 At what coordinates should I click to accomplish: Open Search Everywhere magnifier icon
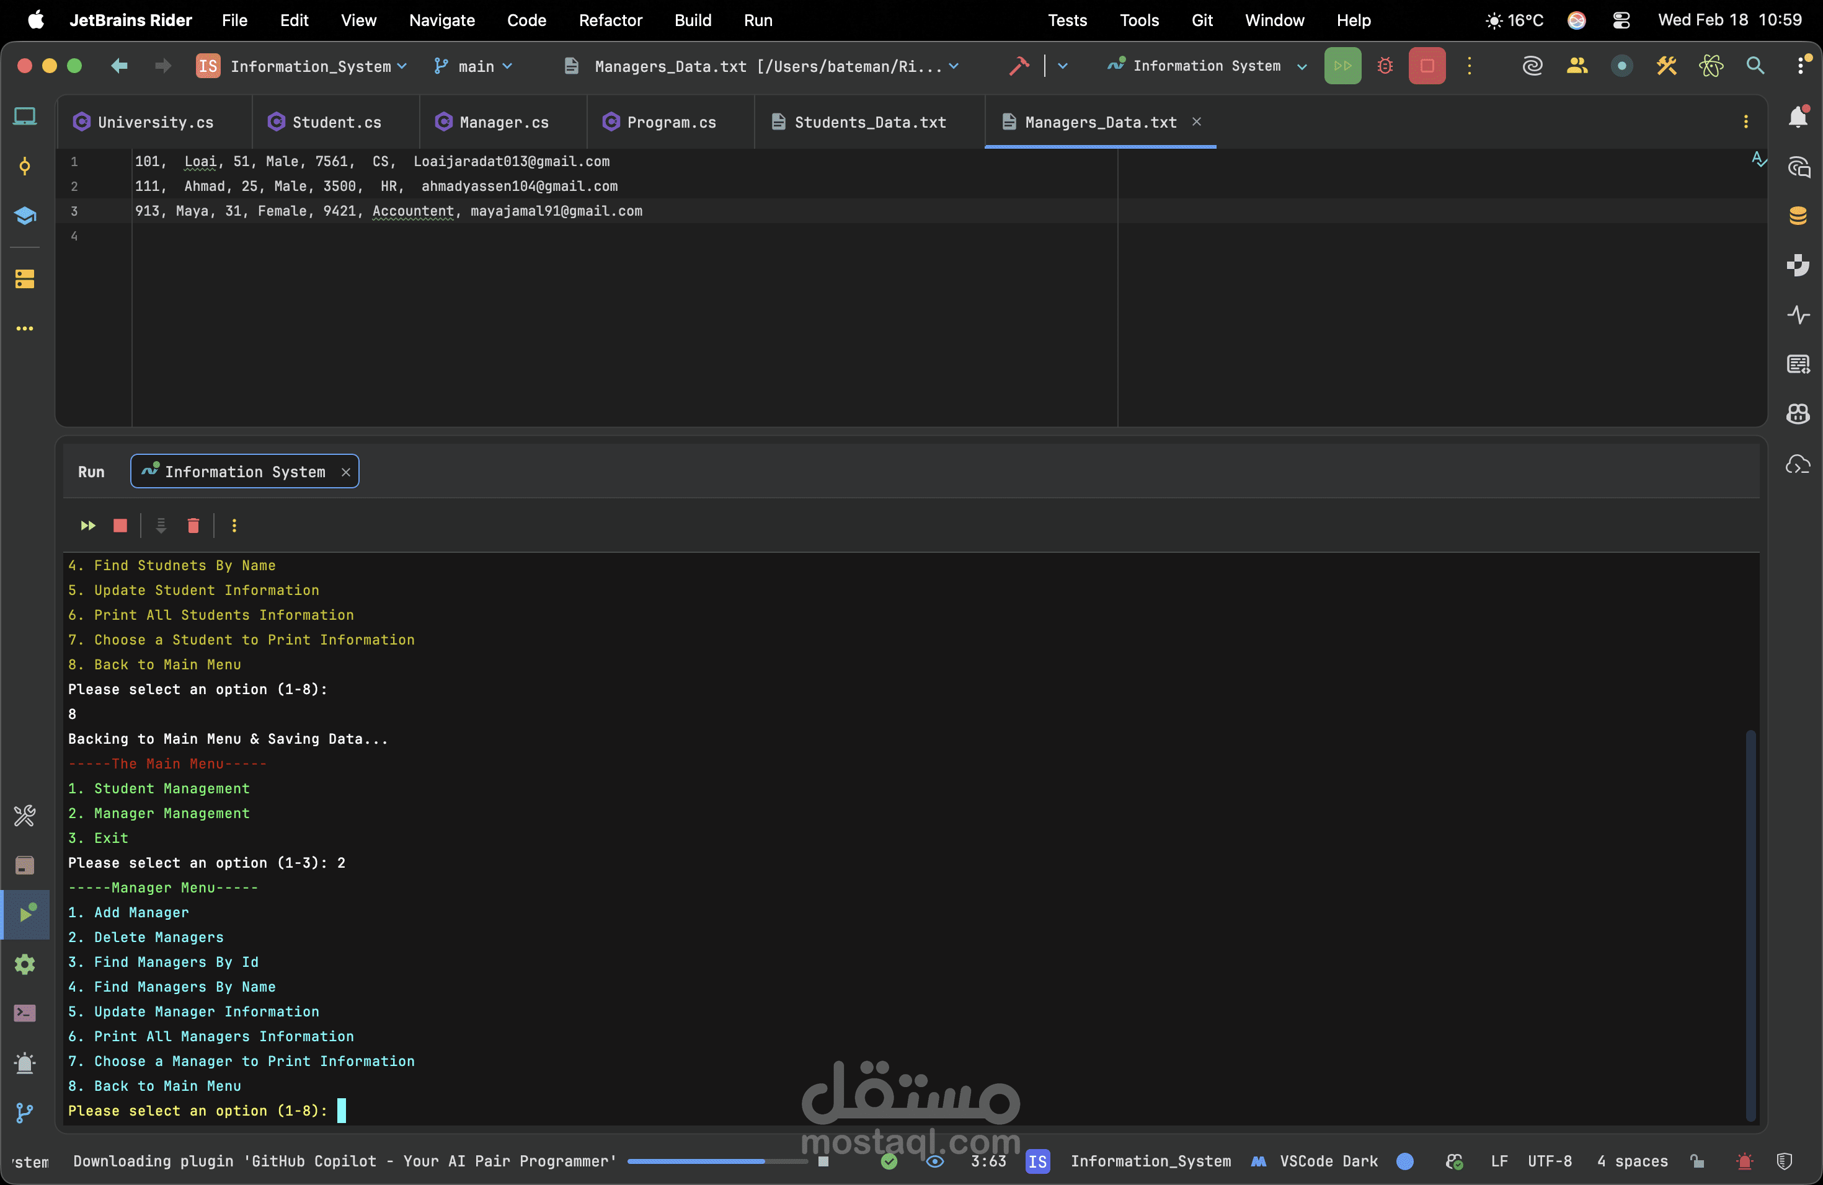1755,66
